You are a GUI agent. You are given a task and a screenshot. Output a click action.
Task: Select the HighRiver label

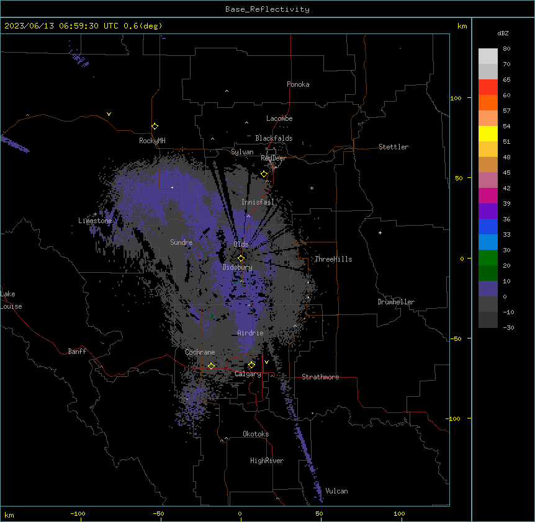click(267, 461)
